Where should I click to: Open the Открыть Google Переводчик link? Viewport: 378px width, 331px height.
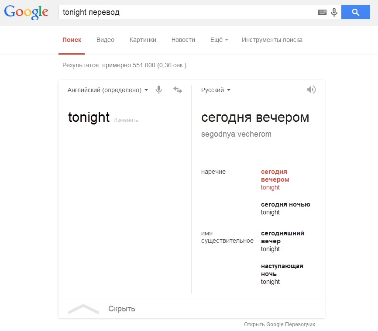coord(279,324)
